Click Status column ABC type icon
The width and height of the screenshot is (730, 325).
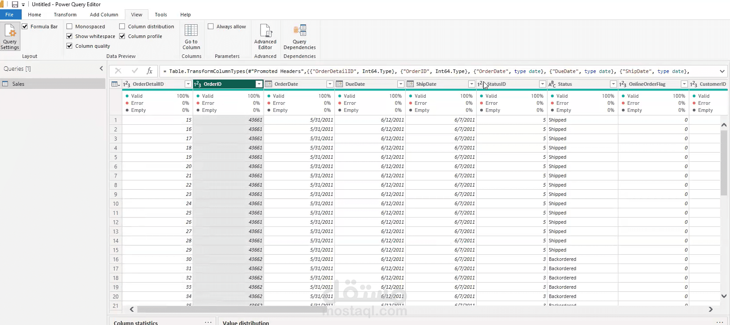click(x=552, y=84)
